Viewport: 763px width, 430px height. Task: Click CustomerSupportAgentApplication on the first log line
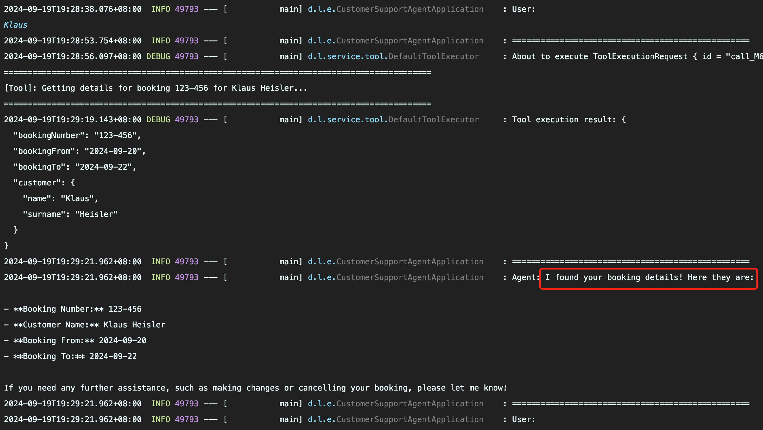[409, 9]
